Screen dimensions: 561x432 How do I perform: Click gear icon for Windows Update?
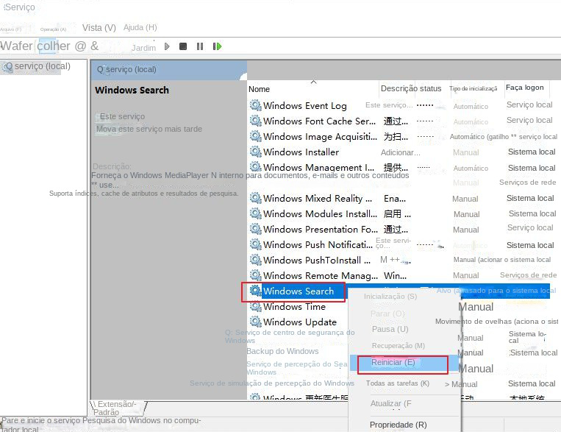click(255, 322)
